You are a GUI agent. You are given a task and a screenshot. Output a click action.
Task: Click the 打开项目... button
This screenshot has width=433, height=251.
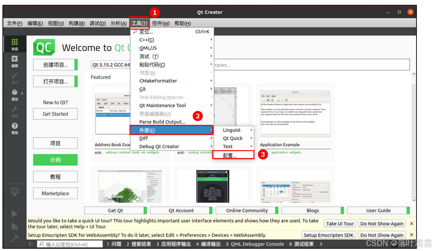(55, 81)
